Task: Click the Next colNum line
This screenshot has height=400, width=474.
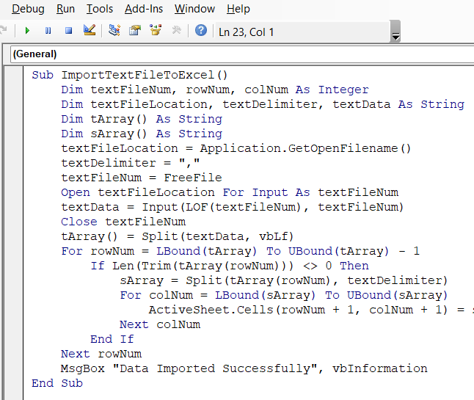Action: tap(160, 324)
